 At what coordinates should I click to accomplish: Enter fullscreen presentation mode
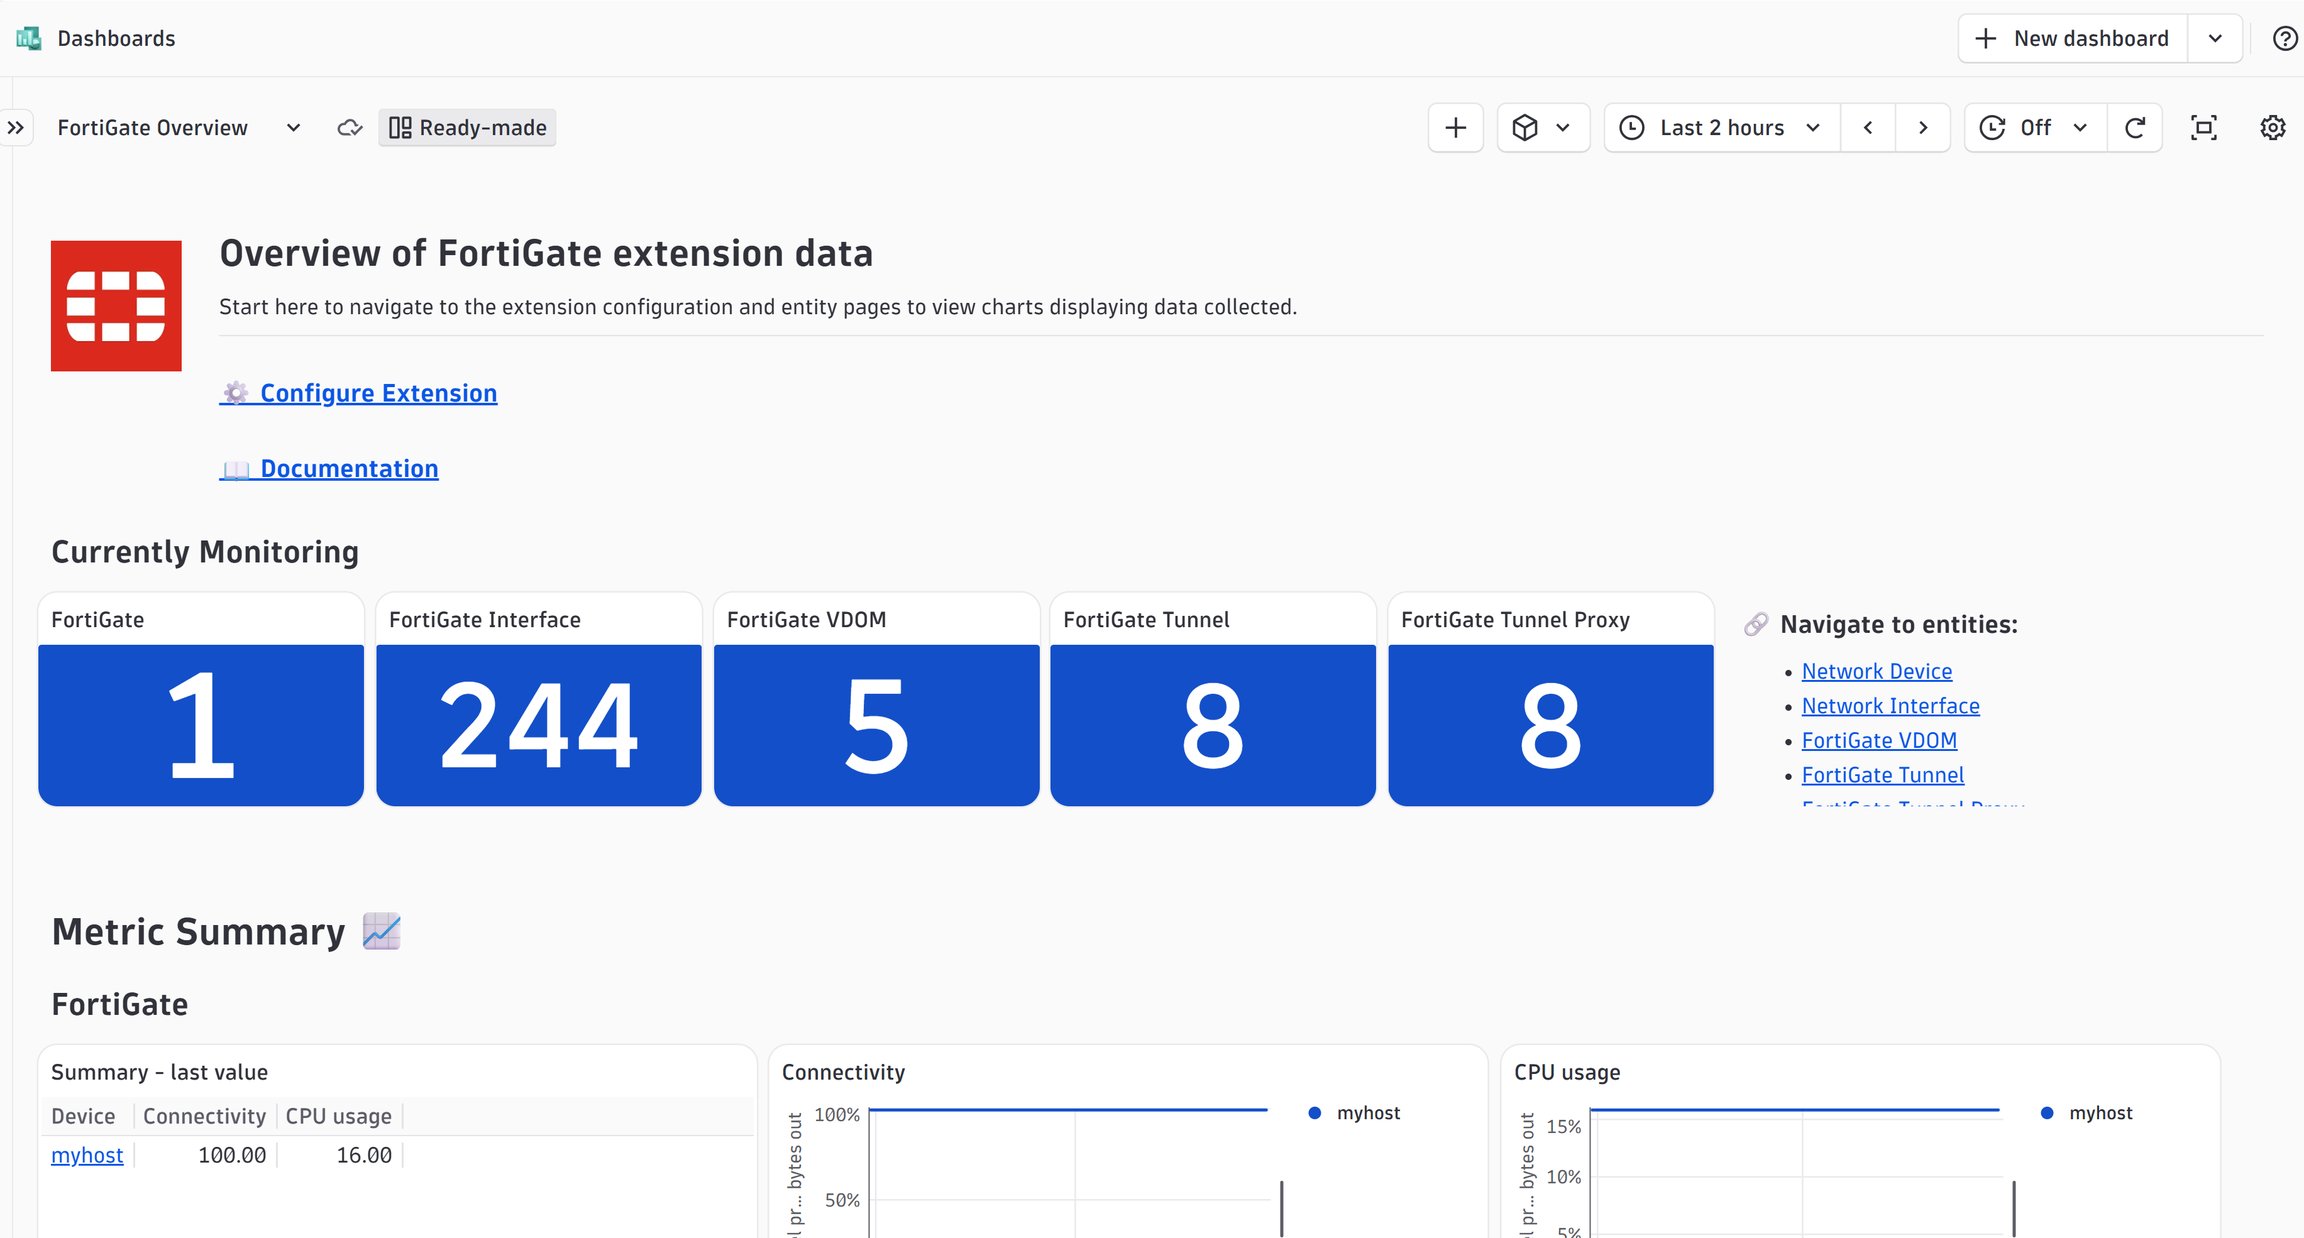coord(2204,128)
